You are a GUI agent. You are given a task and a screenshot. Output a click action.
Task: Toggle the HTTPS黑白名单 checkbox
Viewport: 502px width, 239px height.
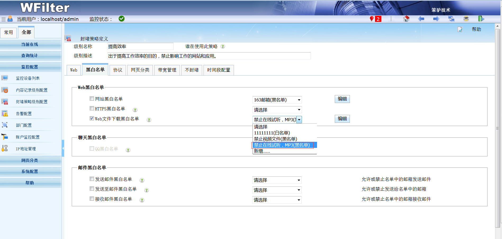pyautogui.click(x=92, y=108)
